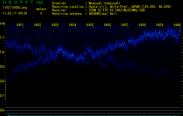Click the observer name Masayuki Kobayashi

click(x=104, y=3)
